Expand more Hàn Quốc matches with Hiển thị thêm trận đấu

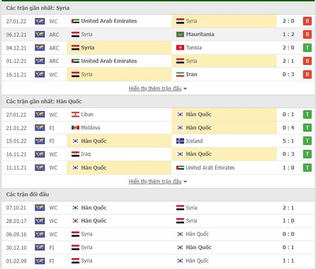click(x=155, y=181)
